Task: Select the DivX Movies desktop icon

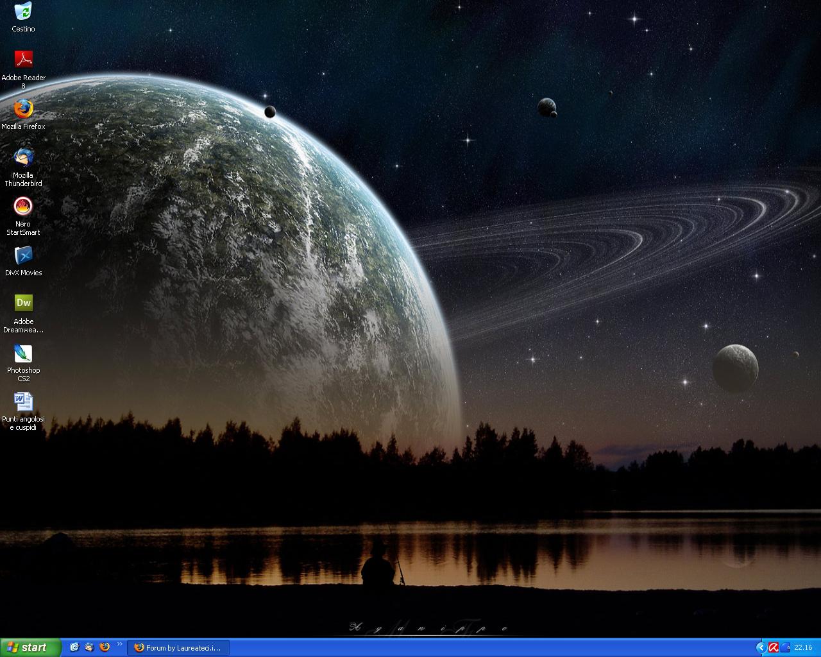Action: pos(23,260)
